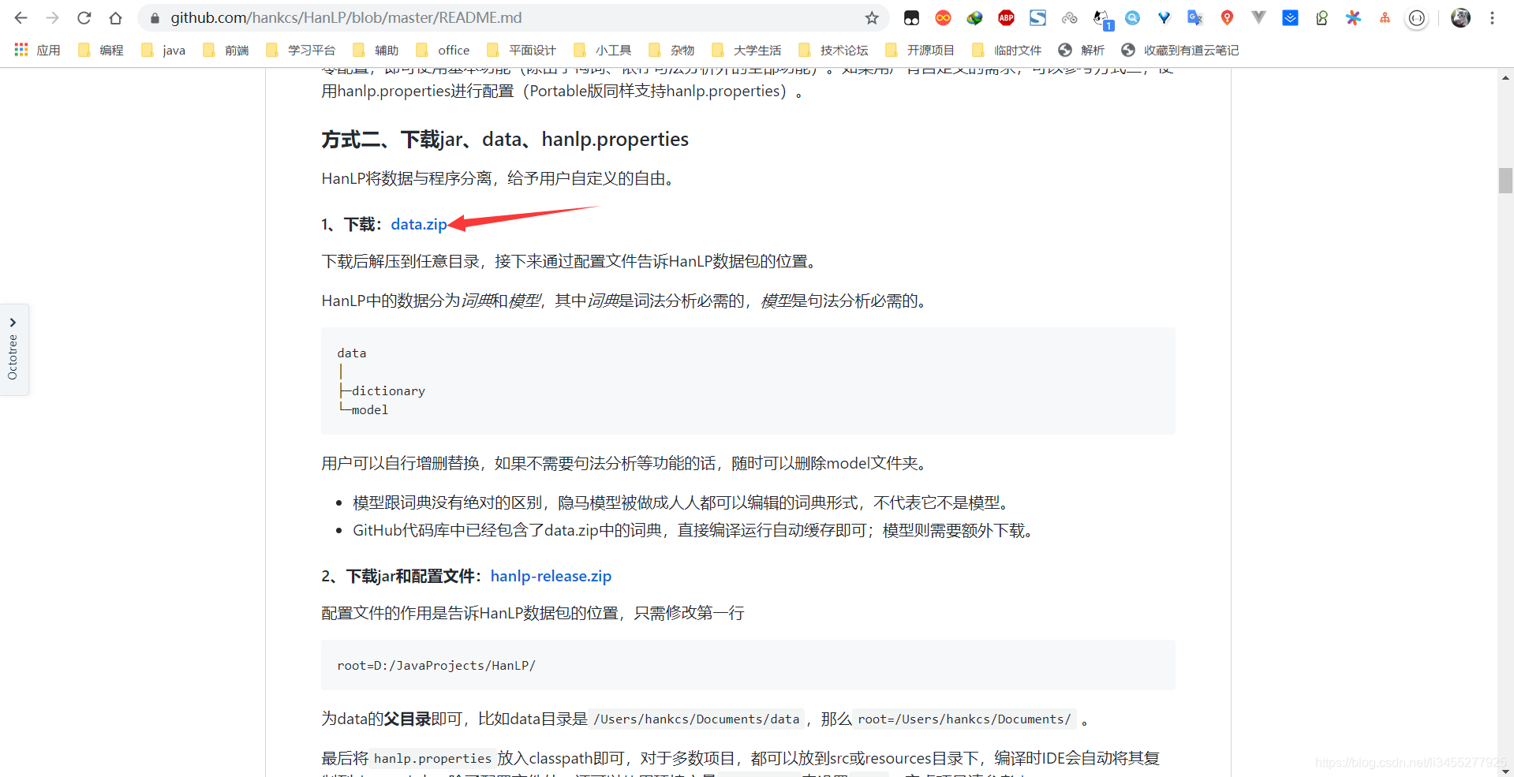Click the red infinity extension icon
Screen dimensions: 1514x777
point(943,17)
